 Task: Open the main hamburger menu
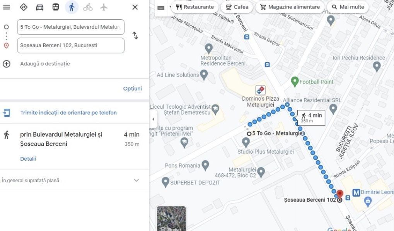click(7, 7)
